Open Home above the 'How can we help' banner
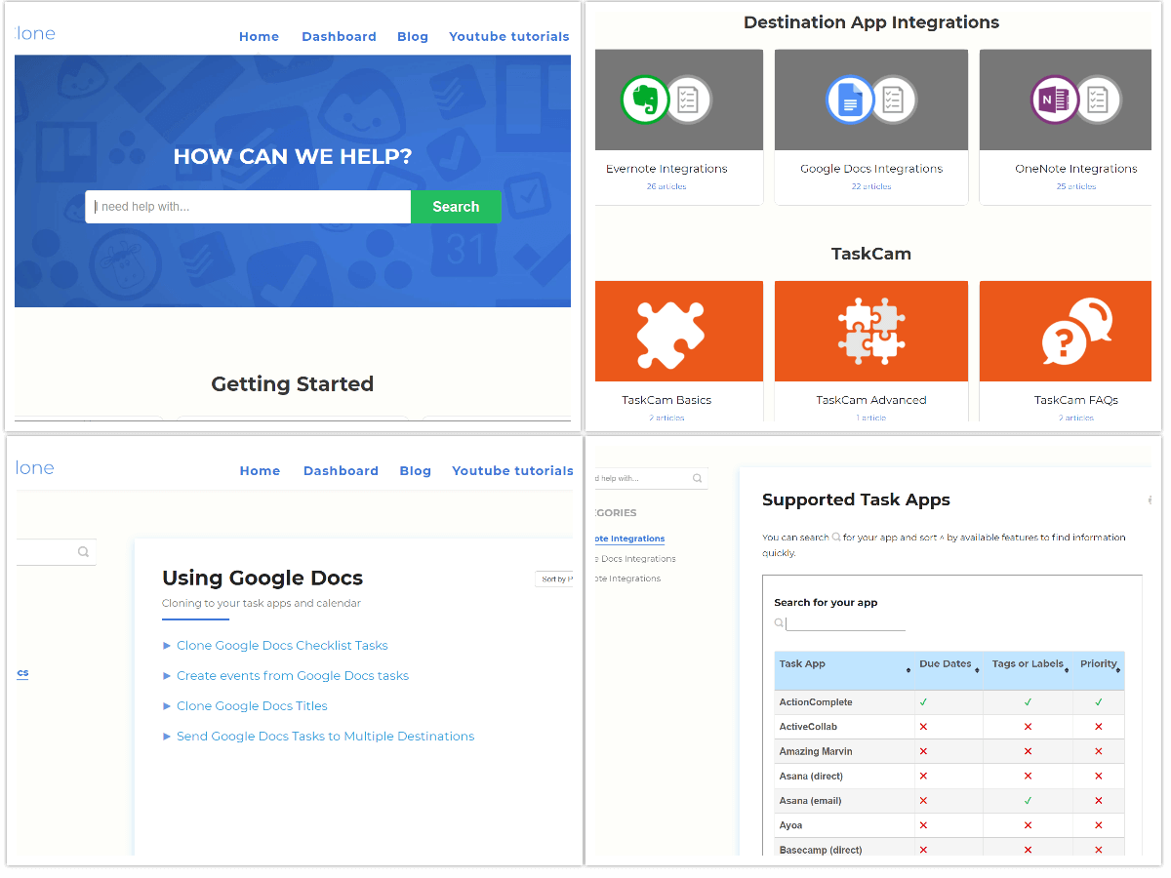 coord(259,37)
